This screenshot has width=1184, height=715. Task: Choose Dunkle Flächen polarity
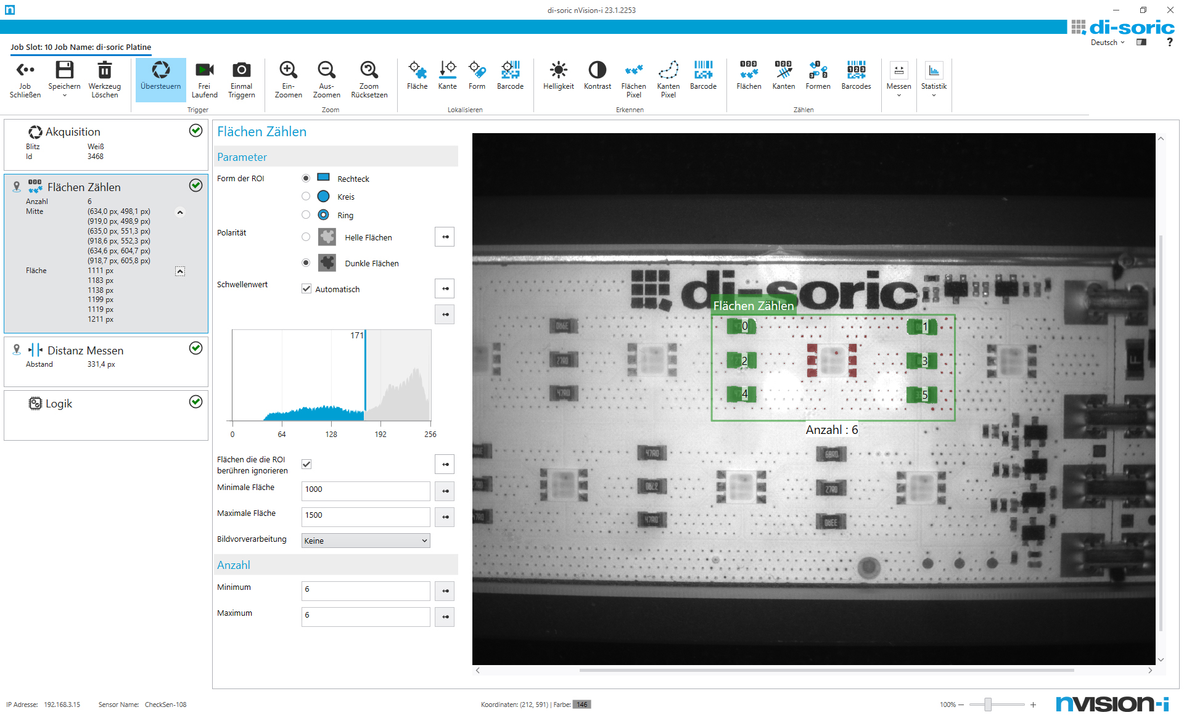(x=306, y=263)
